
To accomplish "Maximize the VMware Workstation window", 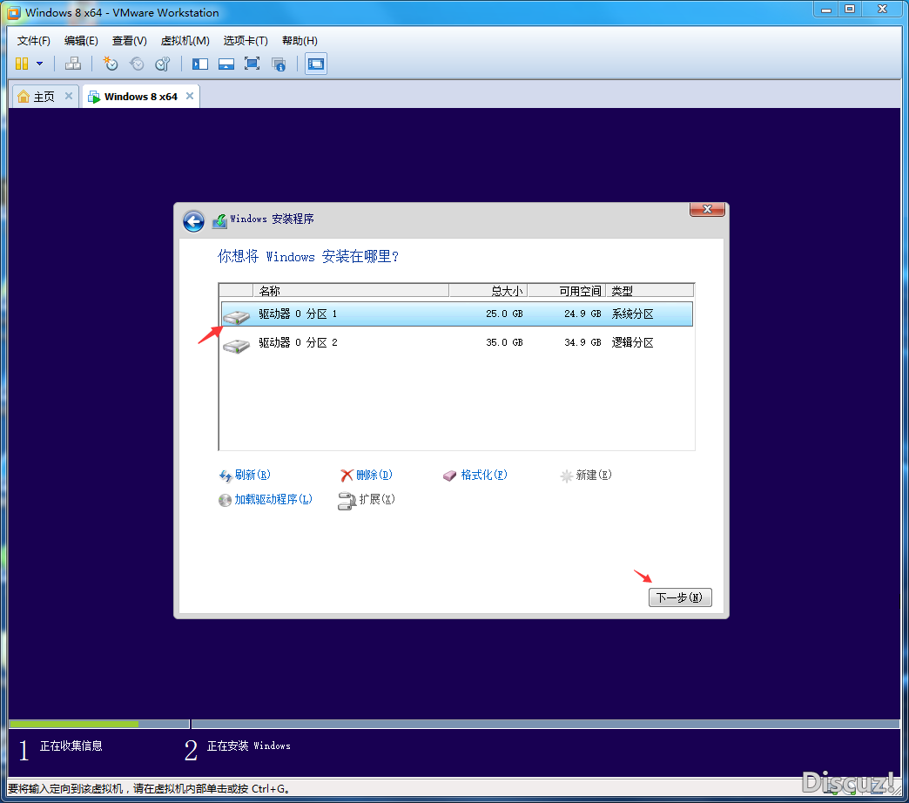I will [x=850, y=10].
